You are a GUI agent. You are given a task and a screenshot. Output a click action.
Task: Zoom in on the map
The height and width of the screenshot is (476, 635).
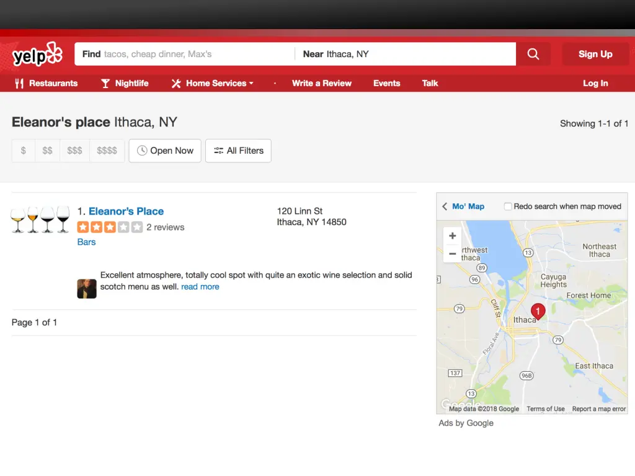[452, 236]
